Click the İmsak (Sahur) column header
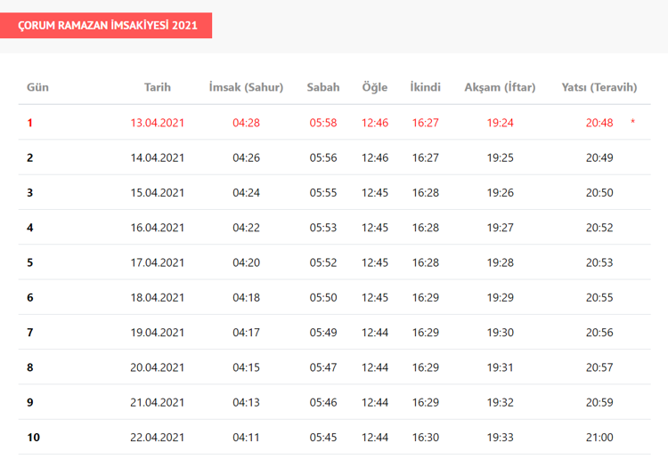 pos(246,87)
